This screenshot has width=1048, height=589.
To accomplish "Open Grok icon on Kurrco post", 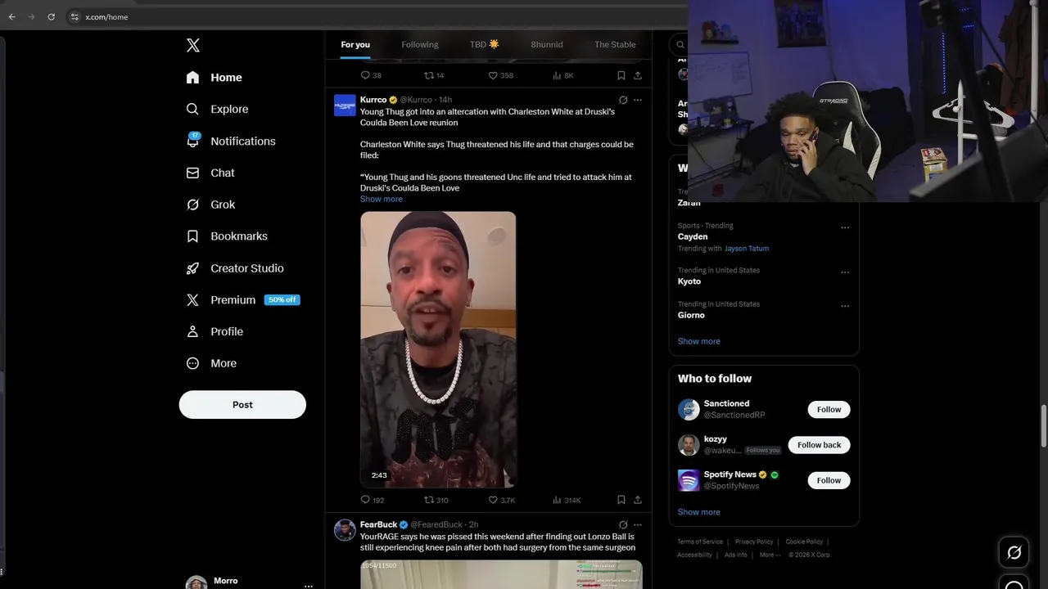I will [x=623, y=100].
